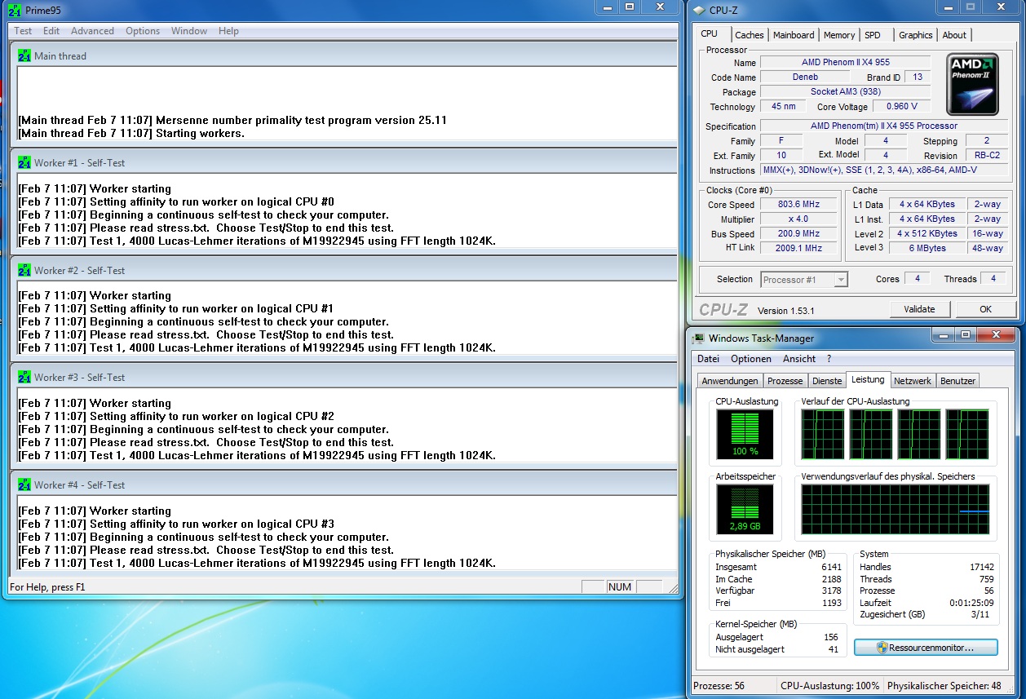
Task: Switch to the Anwendungen tab
Action: click(730, 381)
